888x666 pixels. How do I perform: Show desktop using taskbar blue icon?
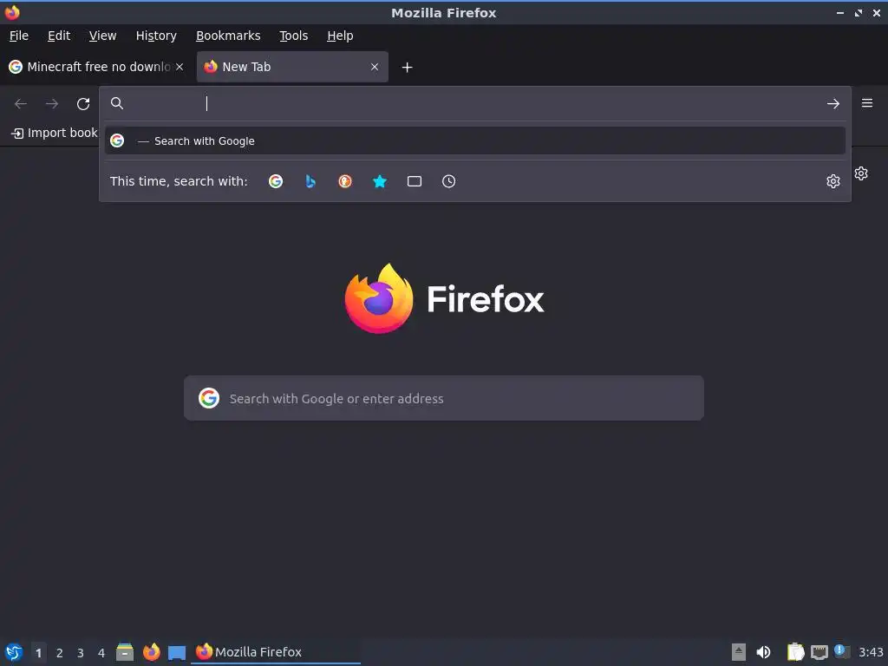(177, 653)
